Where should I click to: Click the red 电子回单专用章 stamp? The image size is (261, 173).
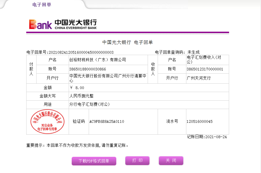(x=48, y=122)
